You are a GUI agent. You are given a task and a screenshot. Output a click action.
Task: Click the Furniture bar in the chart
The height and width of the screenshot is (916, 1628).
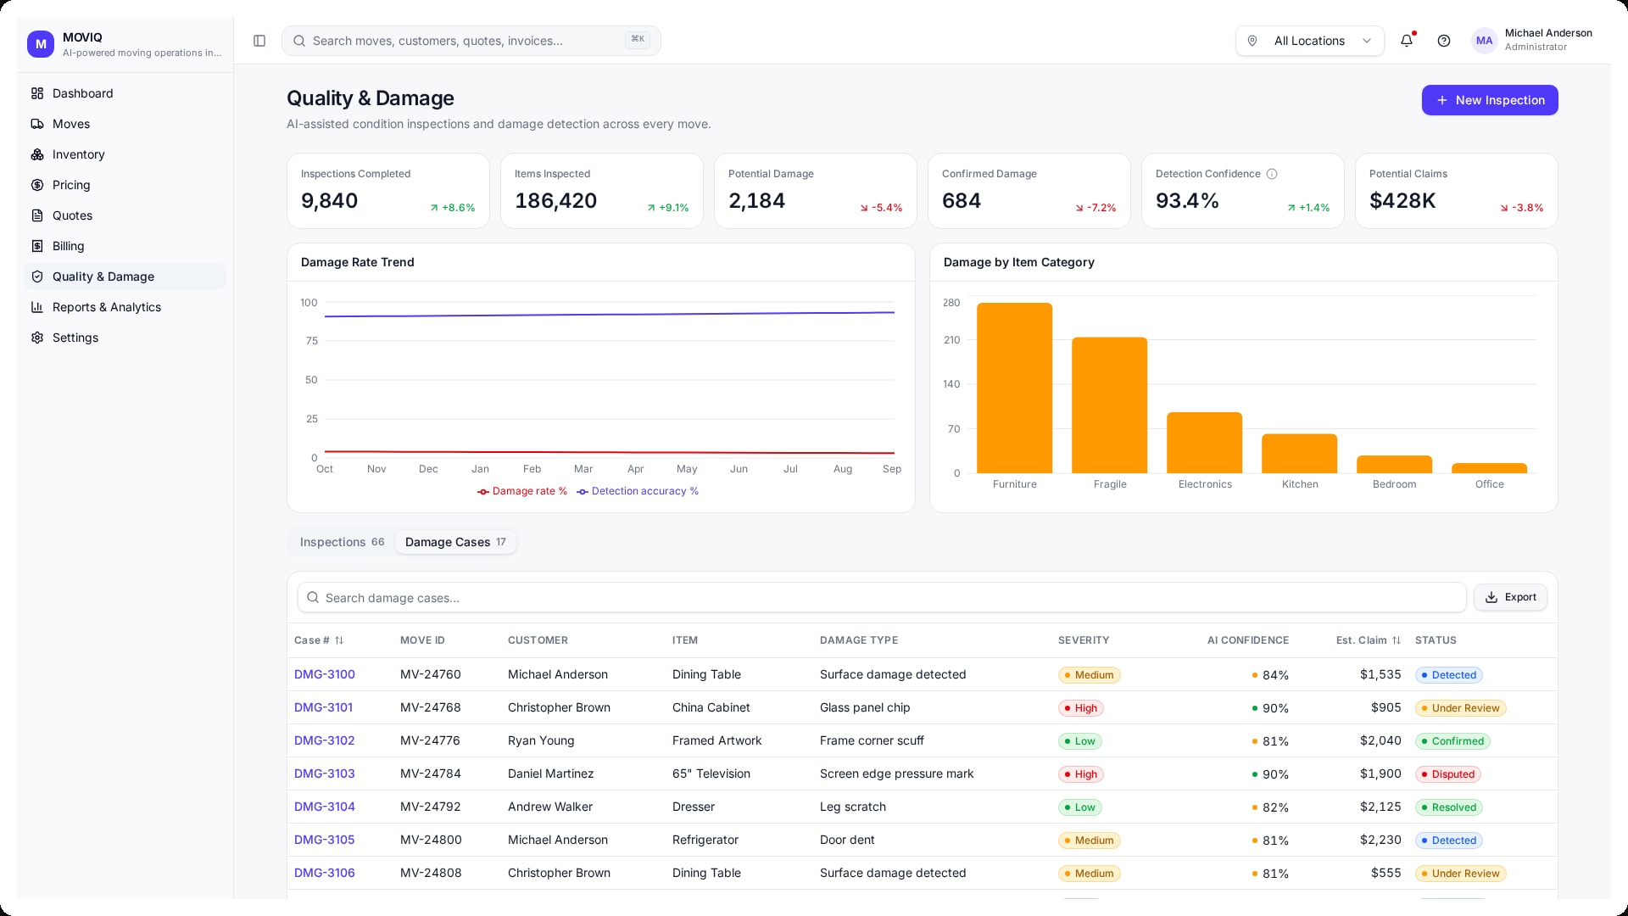pyautogui.click(x=1014, y=388)
